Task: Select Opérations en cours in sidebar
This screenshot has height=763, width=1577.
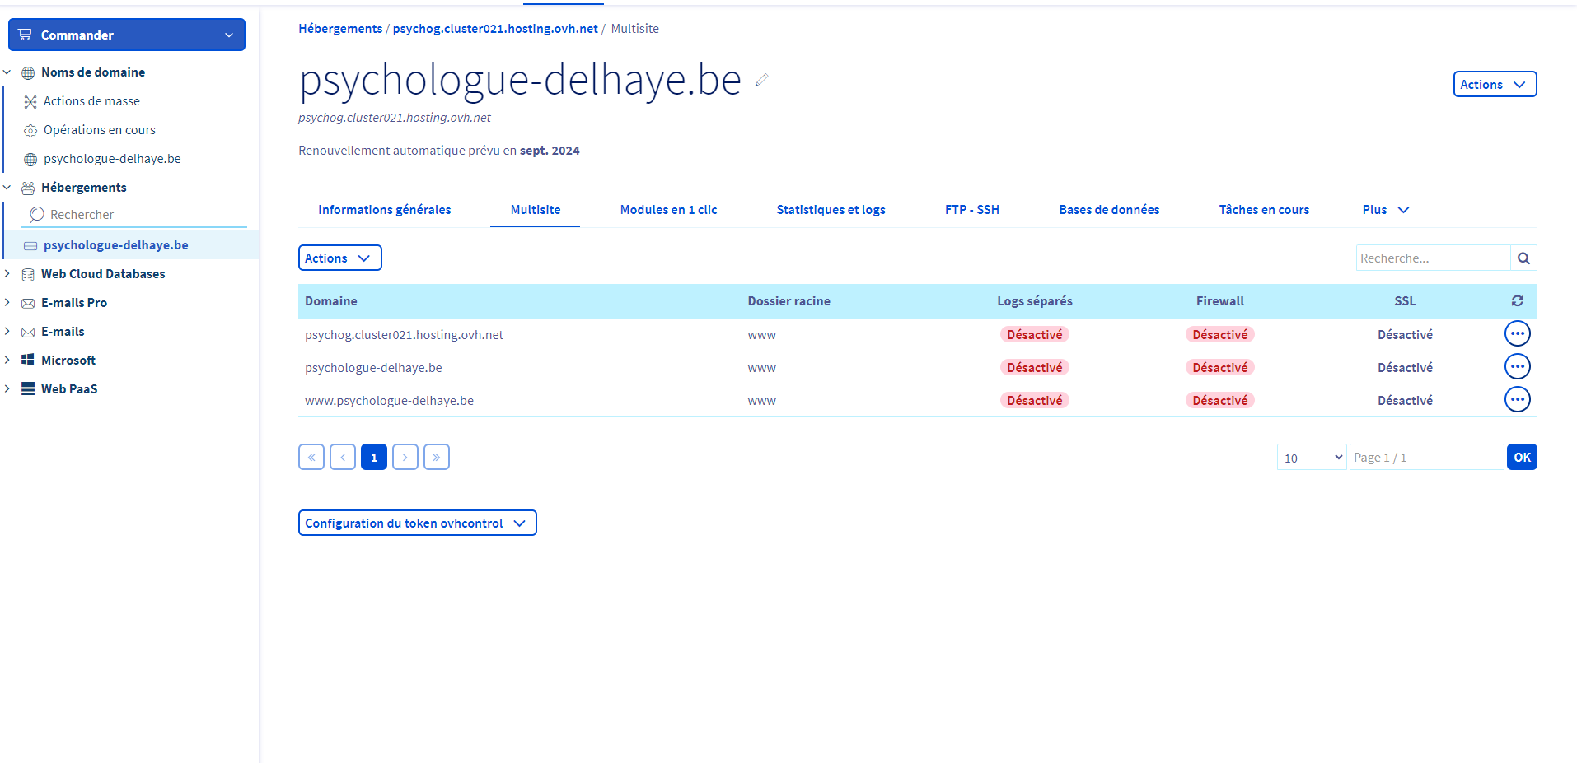Action: (99, 130)
